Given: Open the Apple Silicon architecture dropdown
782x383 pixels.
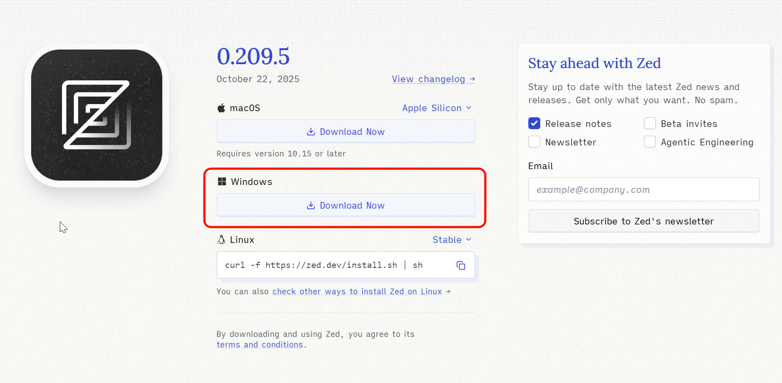Looking at the screenshot, I should (x=437, y=108).
